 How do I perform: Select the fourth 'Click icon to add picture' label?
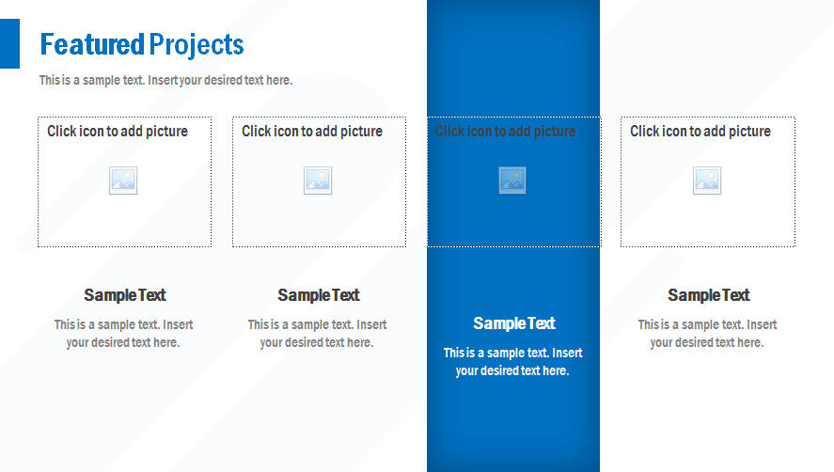(x=700, y=132)
